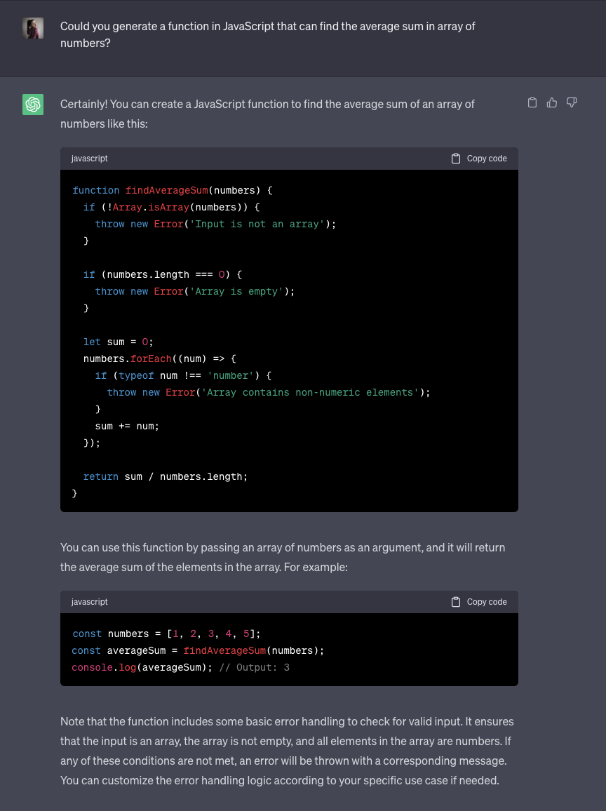Click the user's question about average sum function
The height and width of the screenshot is (811, 606).
[267, 34]
